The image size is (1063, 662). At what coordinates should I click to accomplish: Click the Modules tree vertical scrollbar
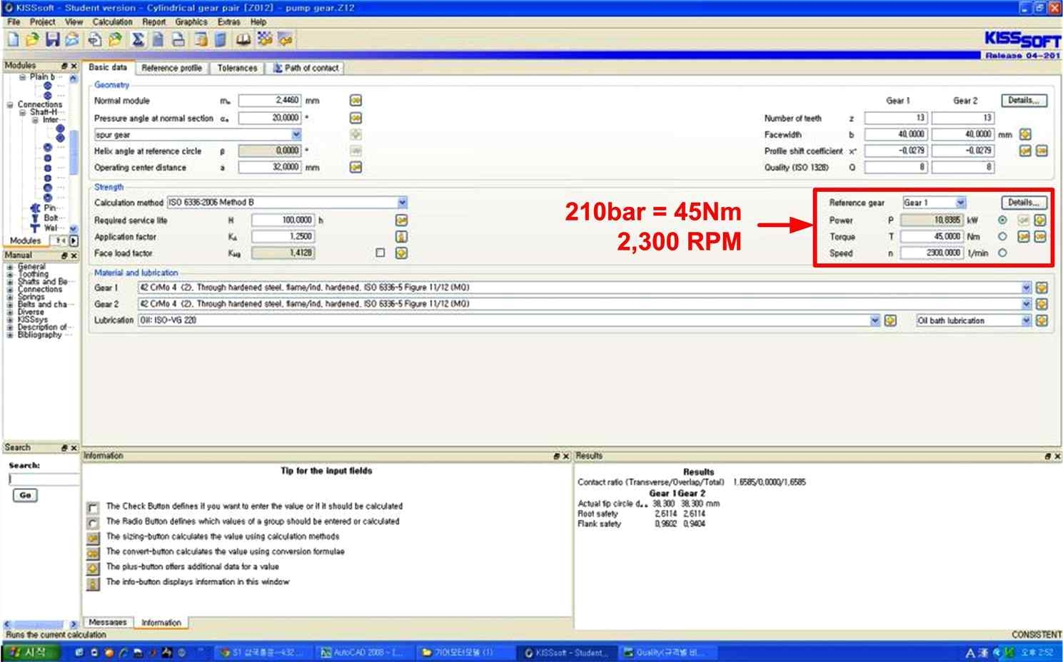73,153
